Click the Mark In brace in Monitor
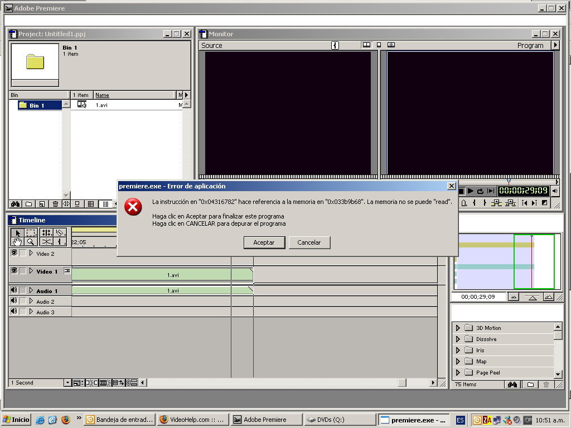The height and width of the screenshot is (428, 571). coord(474,203)
